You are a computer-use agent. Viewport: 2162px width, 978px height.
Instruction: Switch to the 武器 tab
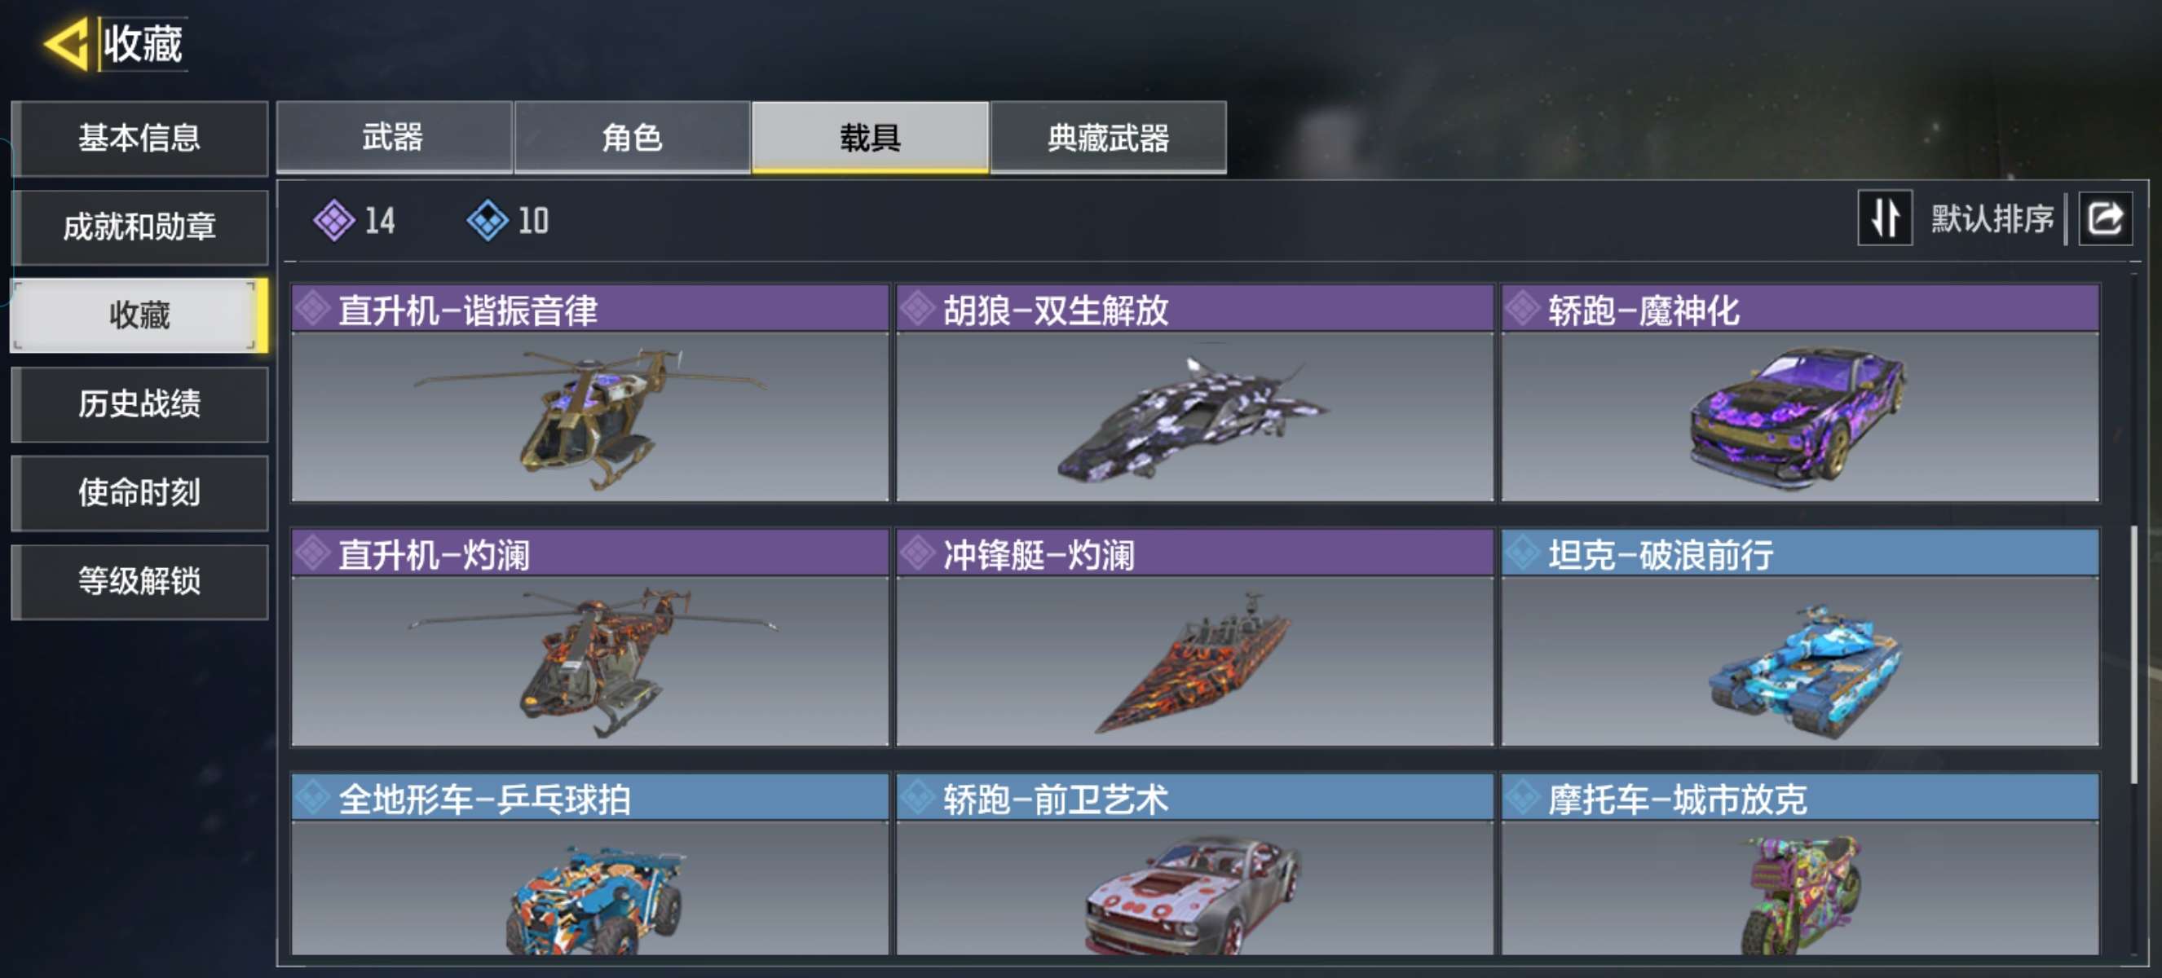[394, 138]
